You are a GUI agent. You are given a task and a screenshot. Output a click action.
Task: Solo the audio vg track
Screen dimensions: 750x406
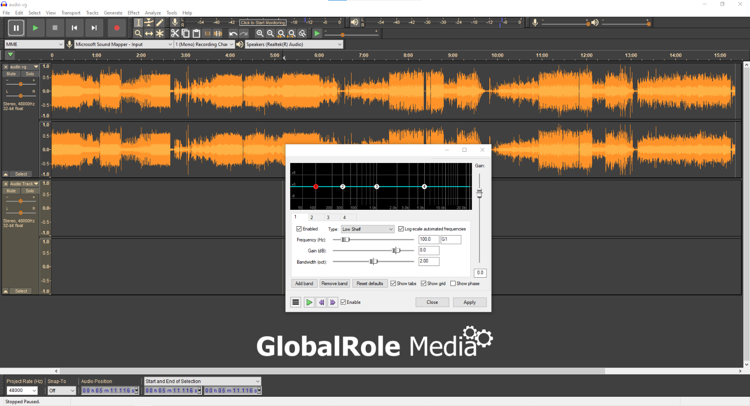(x=30, y=74)
